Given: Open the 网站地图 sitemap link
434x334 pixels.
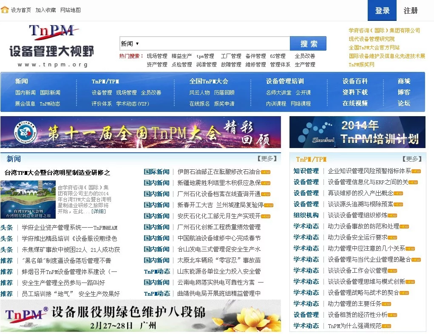Looking at the screenshot, I should pyautogui.click(x=71, y=10).
